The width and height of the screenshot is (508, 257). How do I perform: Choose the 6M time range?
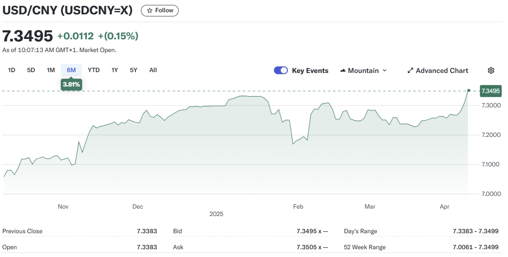point(71,70)
